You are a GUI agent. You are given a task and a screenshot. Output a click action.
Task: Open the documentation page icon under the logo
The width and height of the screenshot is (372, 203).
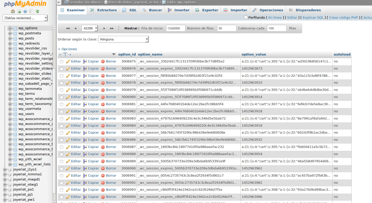pyautogui.click(x=31, y=11)
